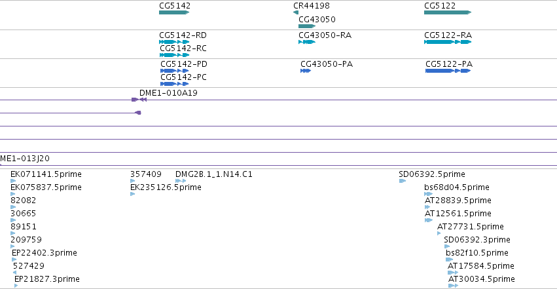The image size is (557, 289).
Task: Select the CG5142-PD protein glyph
Action: point(174,71)
